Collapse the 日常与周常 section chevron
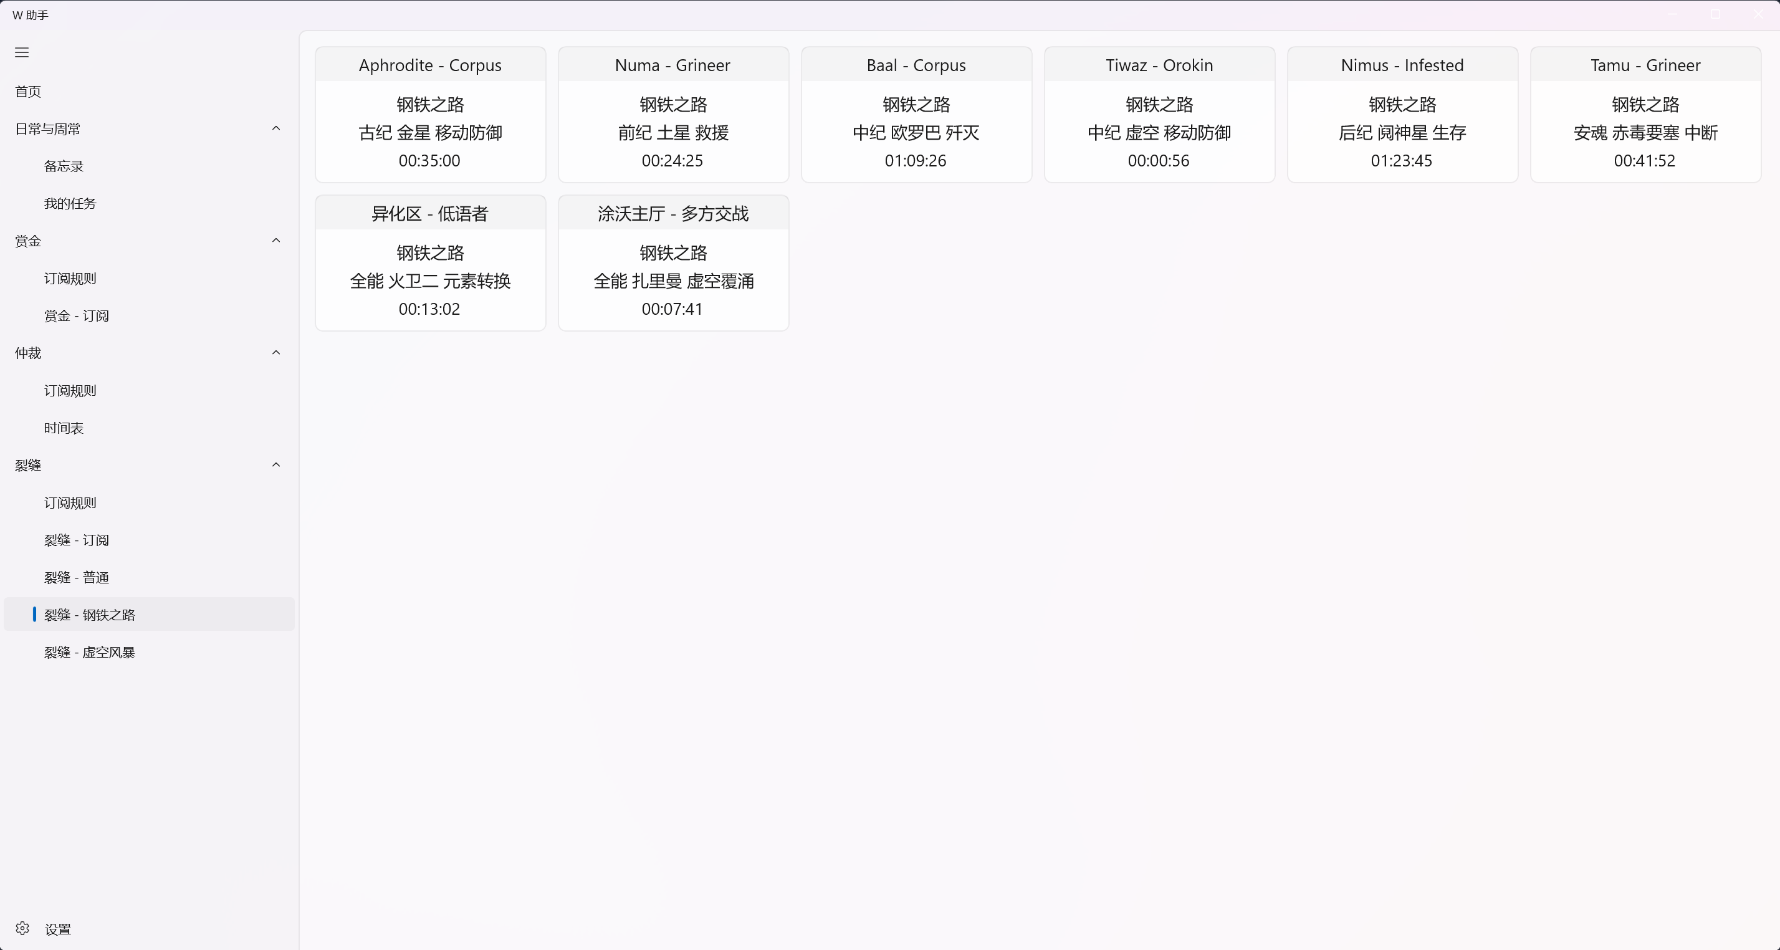This screenshot has width=1780, height=950. point(275,128)
